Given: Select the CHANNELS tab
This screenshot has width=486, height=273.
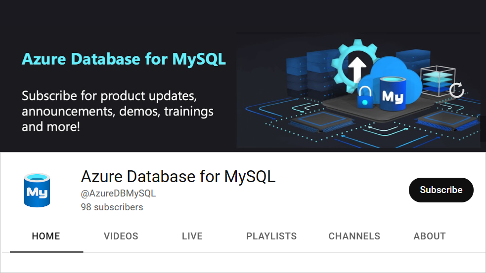Looking at the screenshot, I should [354, 236].
